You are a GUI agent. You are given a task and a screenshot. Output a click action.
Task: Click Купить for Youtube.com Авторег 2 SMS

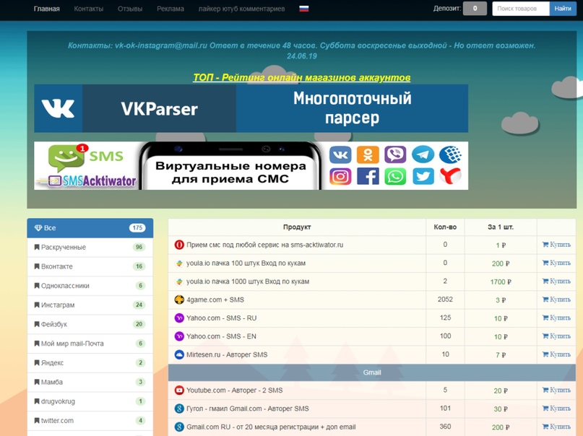[556, 390]
